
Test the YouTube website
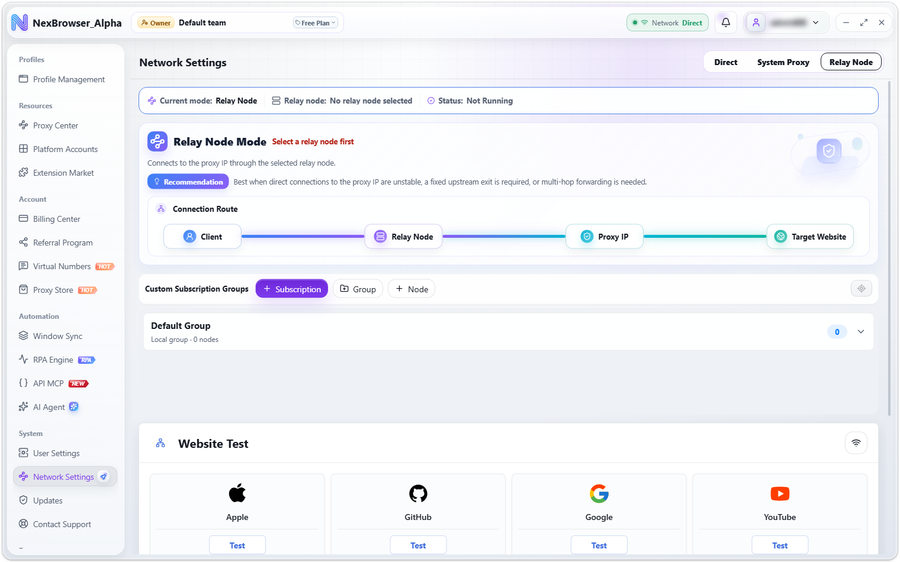(780, 545)
